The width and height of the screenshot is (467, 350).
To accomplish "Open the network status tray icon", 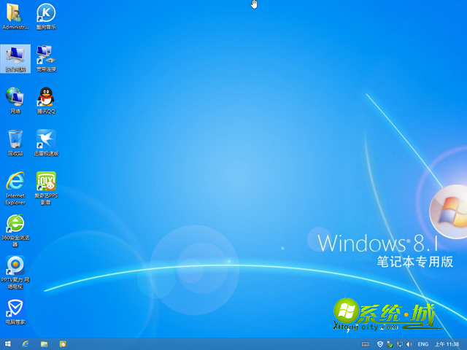I will 400,344.
